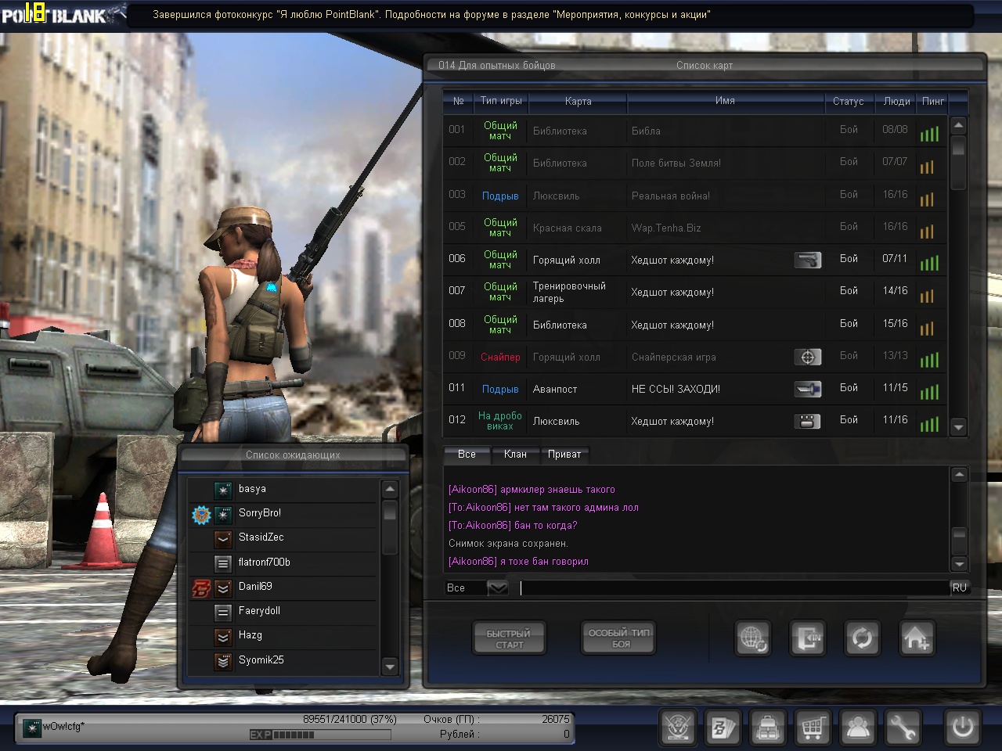Click Быстрый старт button
The image size is (1002, 751).
pyautogui.click(x=509, y=639)
